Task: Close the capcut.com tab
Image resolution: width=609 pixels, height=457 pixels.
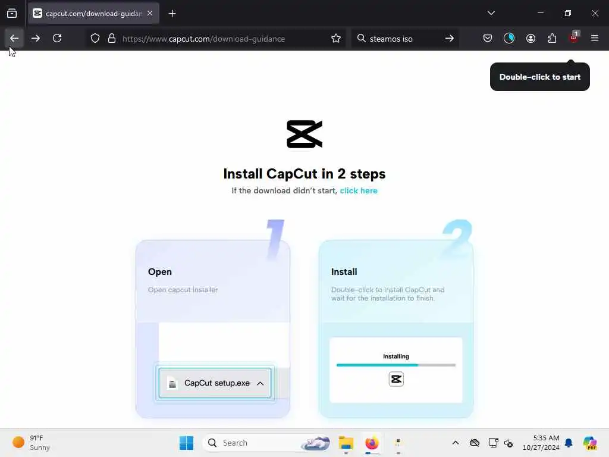Action: pos(150,13)
